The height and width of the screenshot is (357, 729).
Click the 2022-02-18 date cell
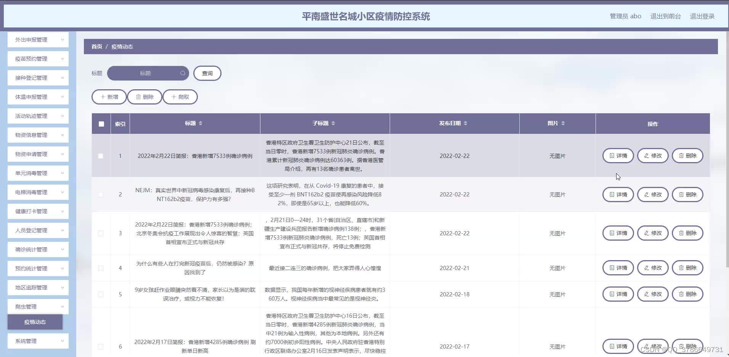point(454,294)
